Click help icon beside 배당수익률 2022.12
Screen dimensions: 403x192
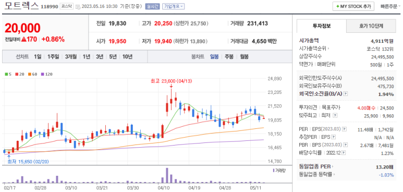(x=344, y=153)
